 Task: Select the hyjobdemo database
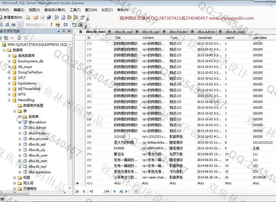tap(27, 83)
